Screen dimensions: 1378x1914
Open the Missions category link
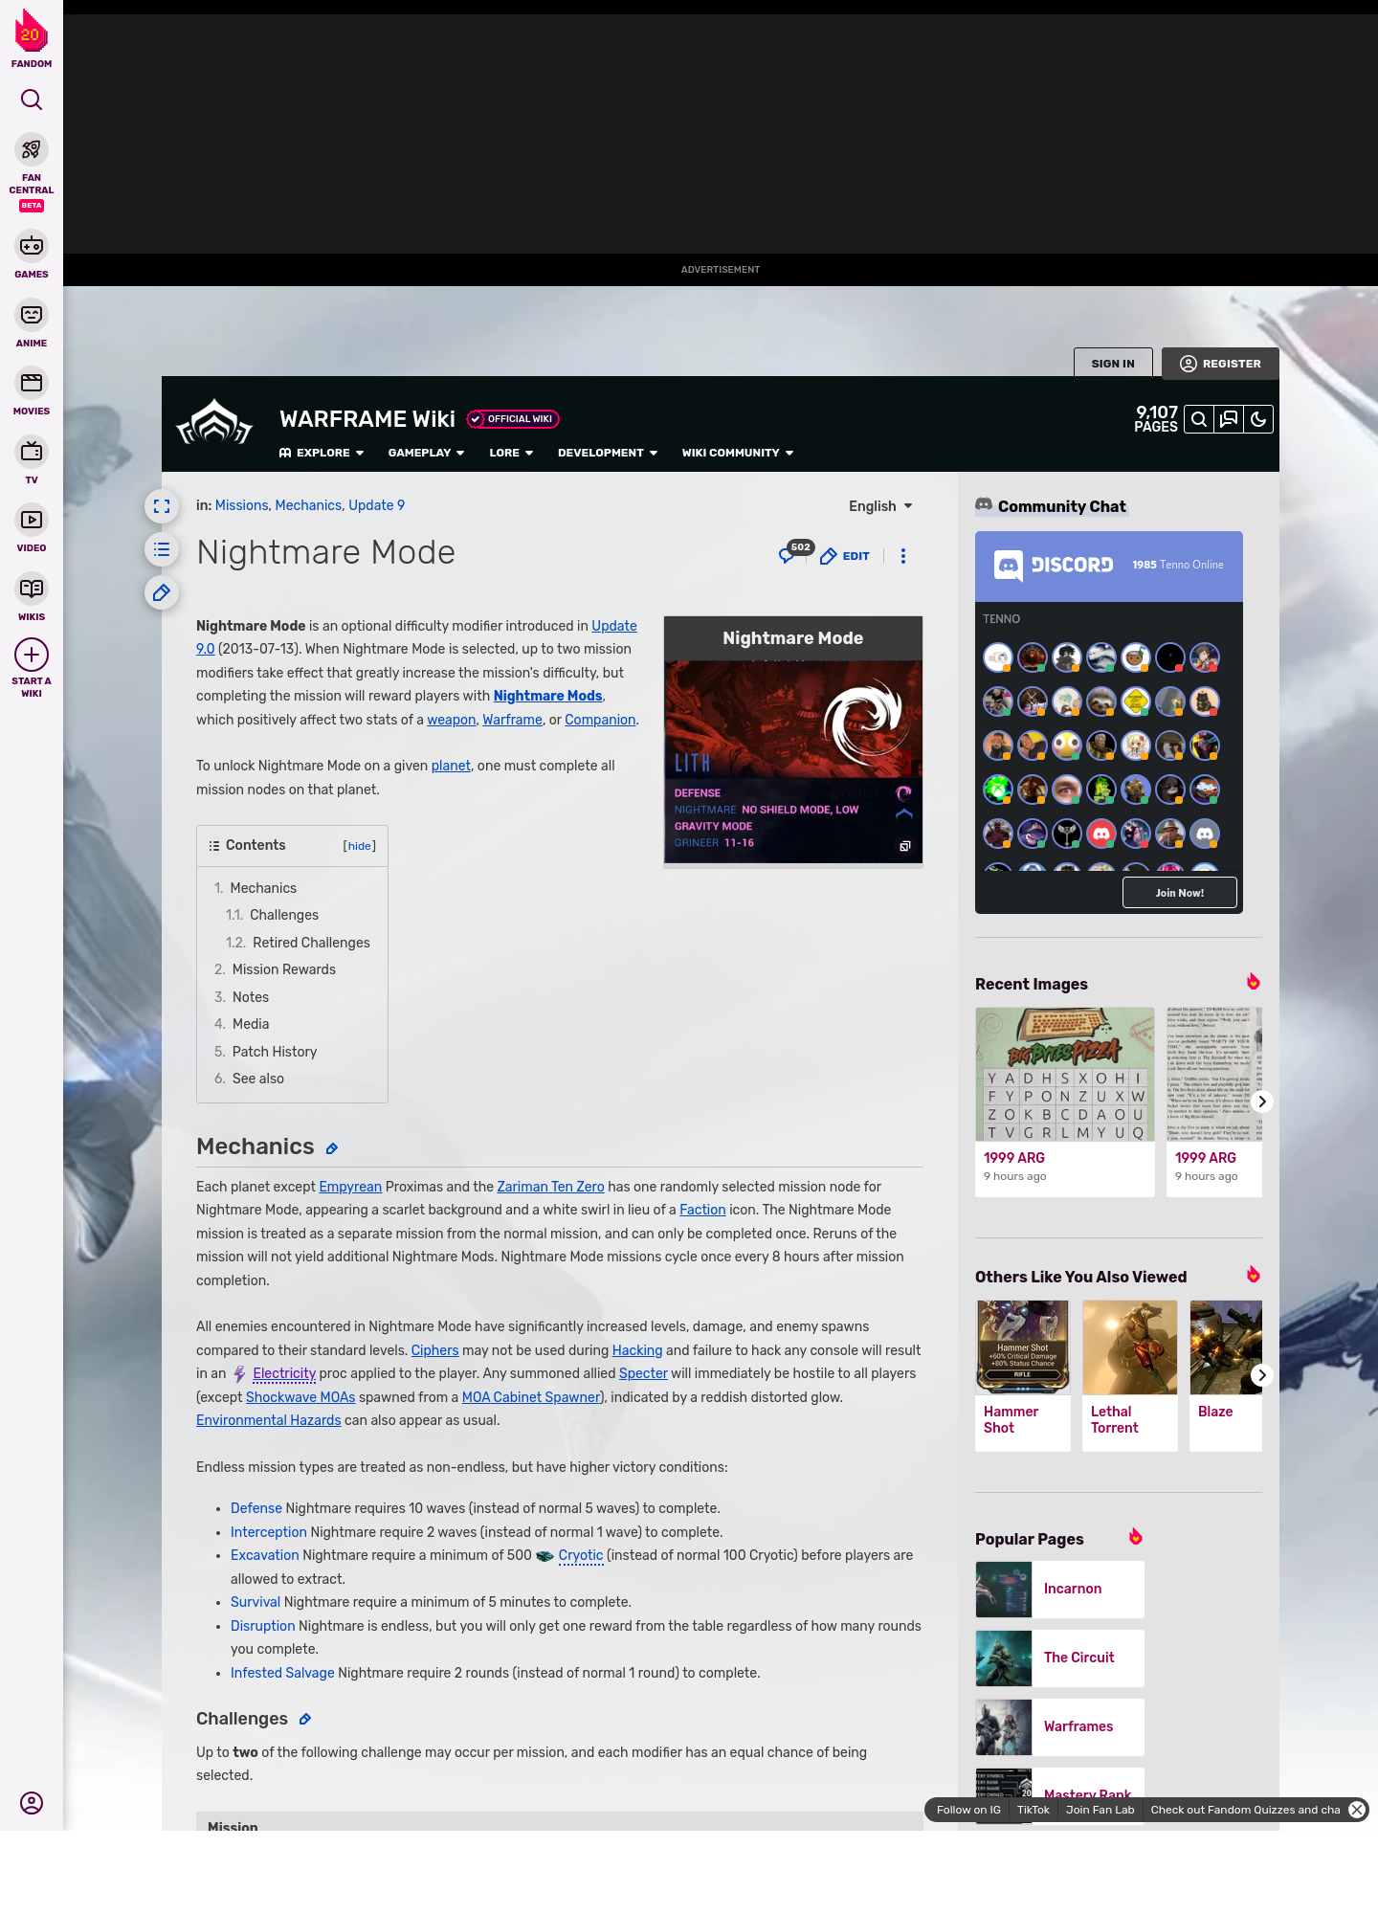coord(241,505)
